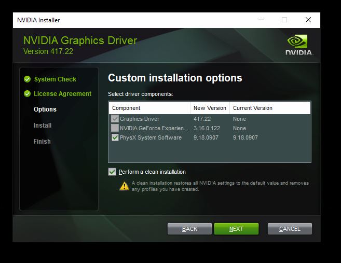The height and width of the screenshot is (263, 341).
Task: Click the Graphics Driver component name
Action: [x=140, y=119]
